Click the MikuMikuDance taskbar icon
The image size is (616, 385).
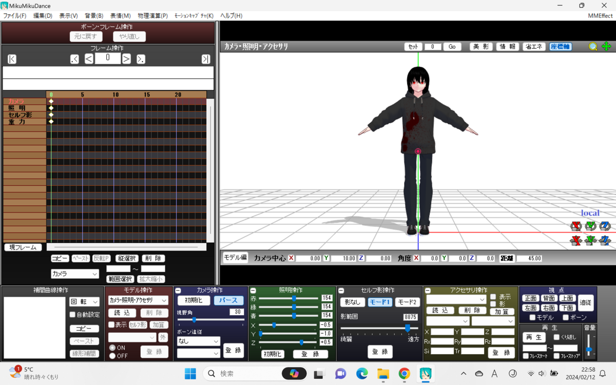[x=426, y=373]
